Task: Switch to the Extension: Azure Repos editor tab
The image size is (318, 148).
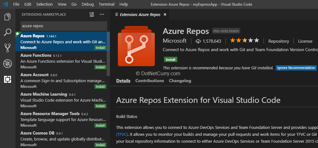Action: pos(140,14)
